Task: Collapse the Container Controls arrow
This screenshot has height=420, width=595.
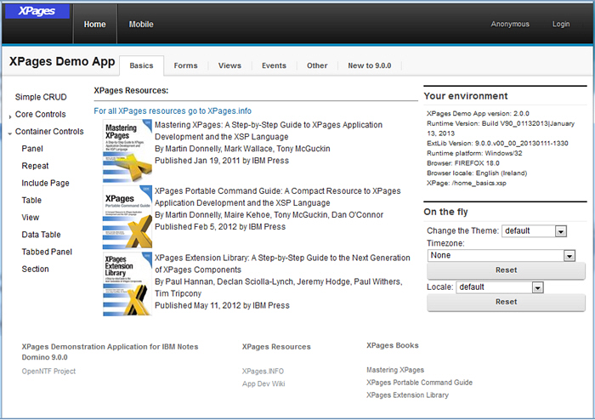Action: [x=10, y=133]
